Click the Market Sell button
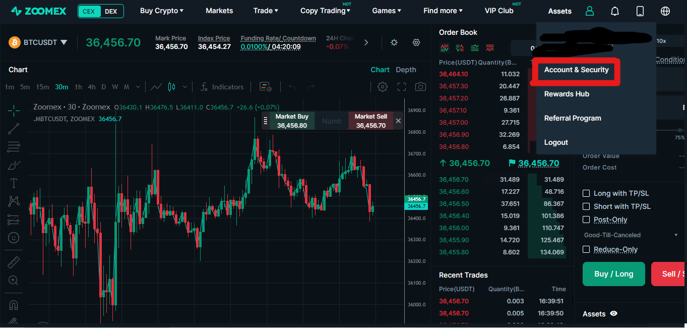Screen dimensions: 687x328 (x=371, y=121)
